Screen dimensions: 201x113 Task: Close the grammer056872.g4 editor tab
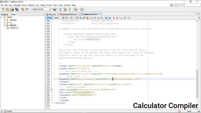(x=79, y=14)
